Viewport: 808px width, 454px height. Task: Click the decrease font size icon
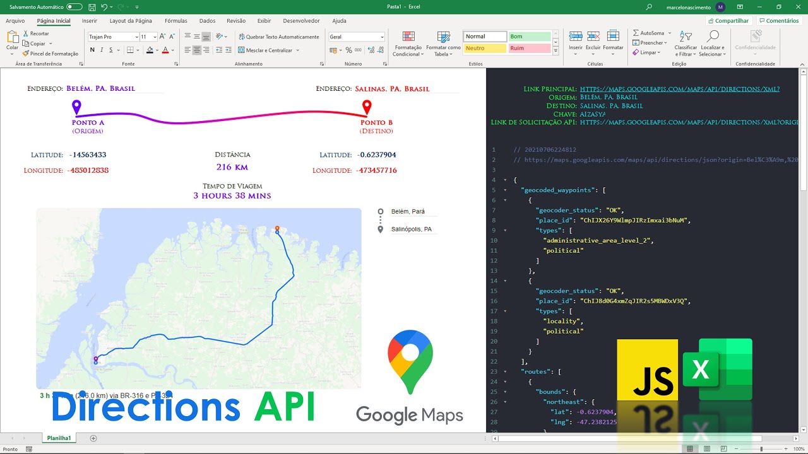172,37
